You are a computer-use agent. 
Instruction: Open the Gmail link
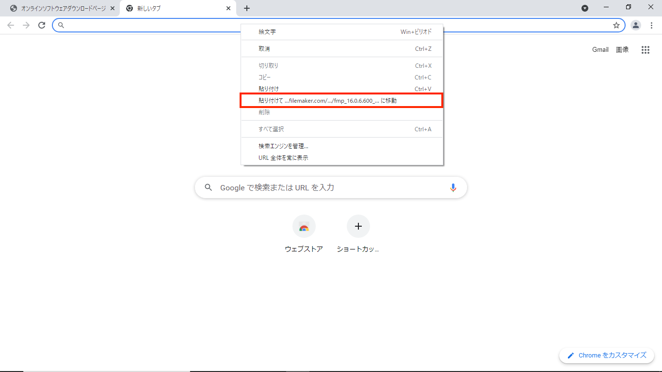coord(600,49)
